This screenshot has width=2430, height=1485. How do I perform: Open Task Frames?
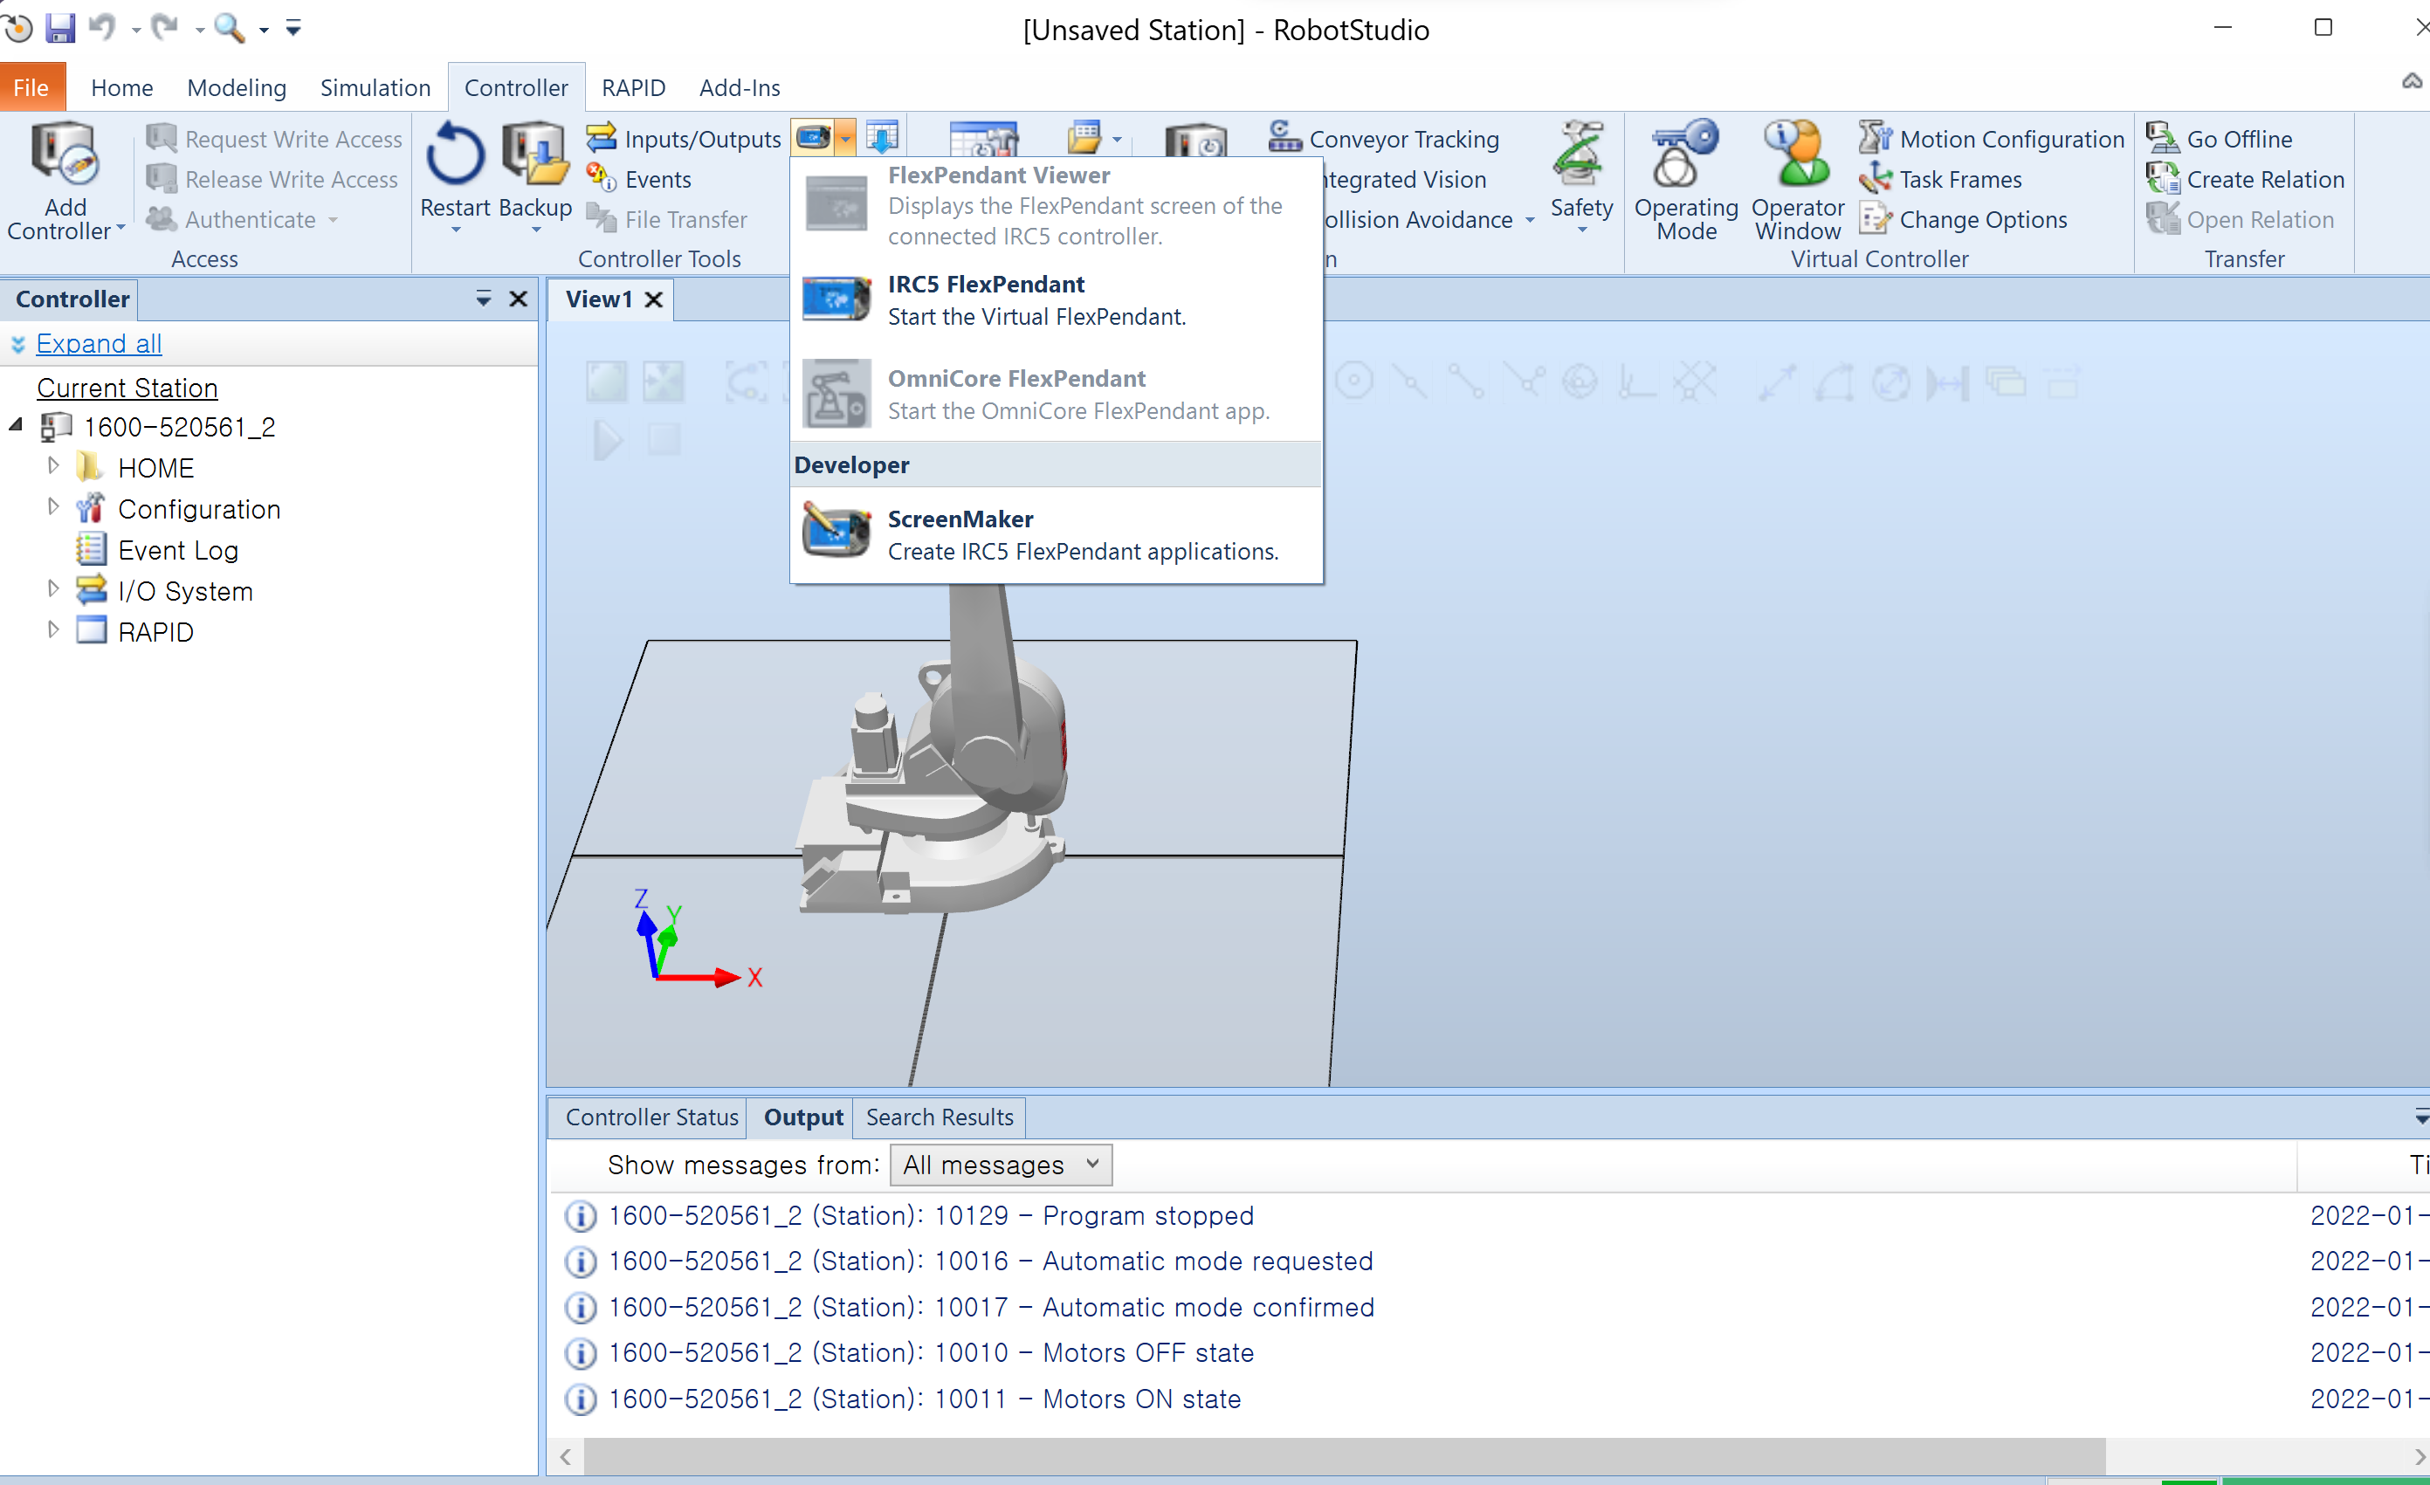point(1940,180)
